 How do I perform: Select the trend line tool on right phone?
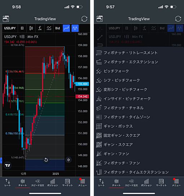(x=100, y=38)
